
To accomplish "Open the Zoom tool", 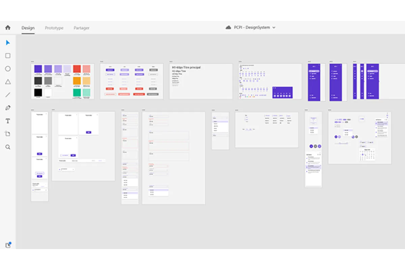I will coord(8,146).
